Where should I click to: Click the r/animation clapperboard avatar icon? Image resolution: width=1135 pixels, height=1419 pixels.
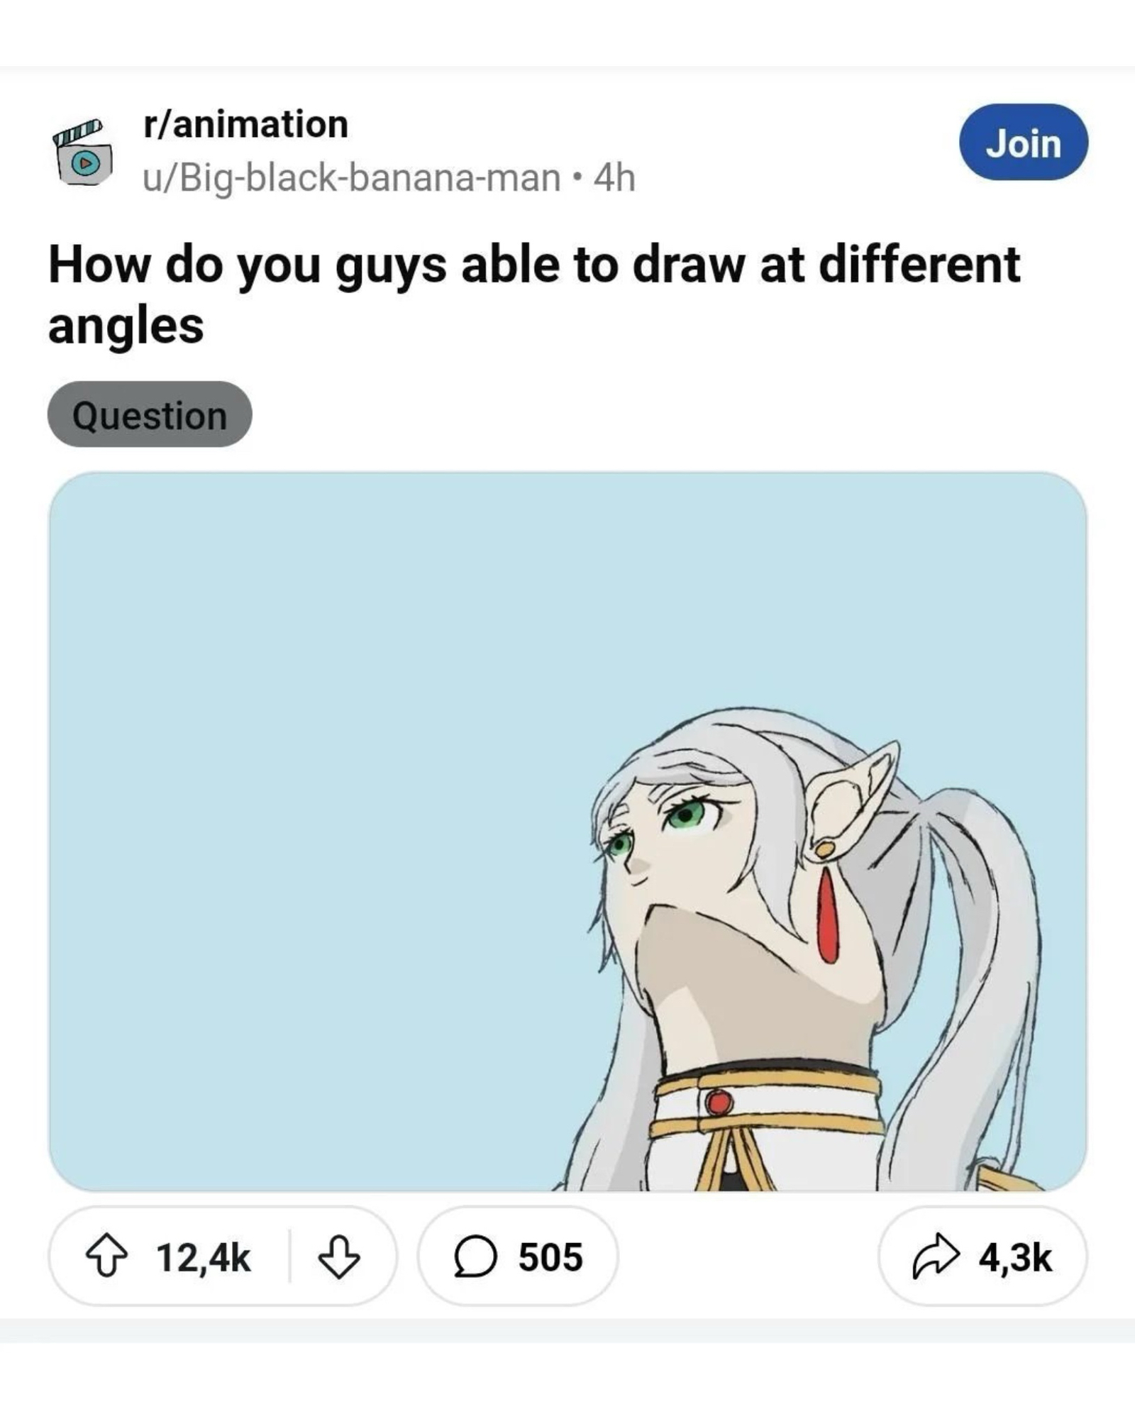coord(83,152)
